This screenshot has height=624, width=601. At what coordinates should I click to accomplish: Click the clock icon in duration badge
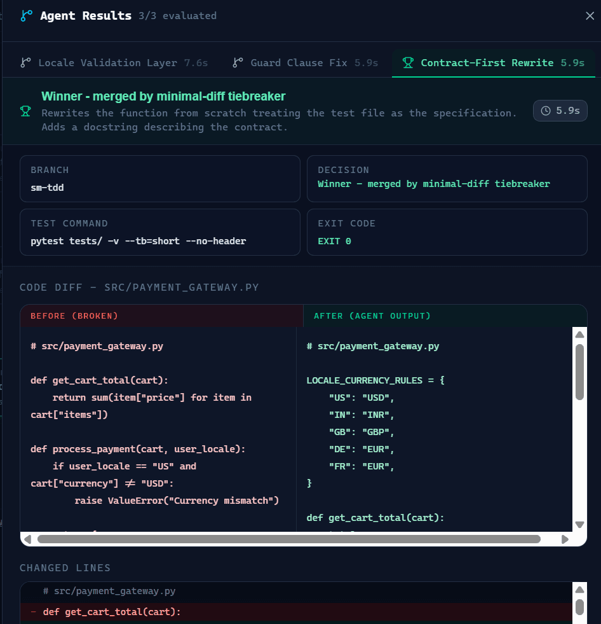[x=546, y=111]
